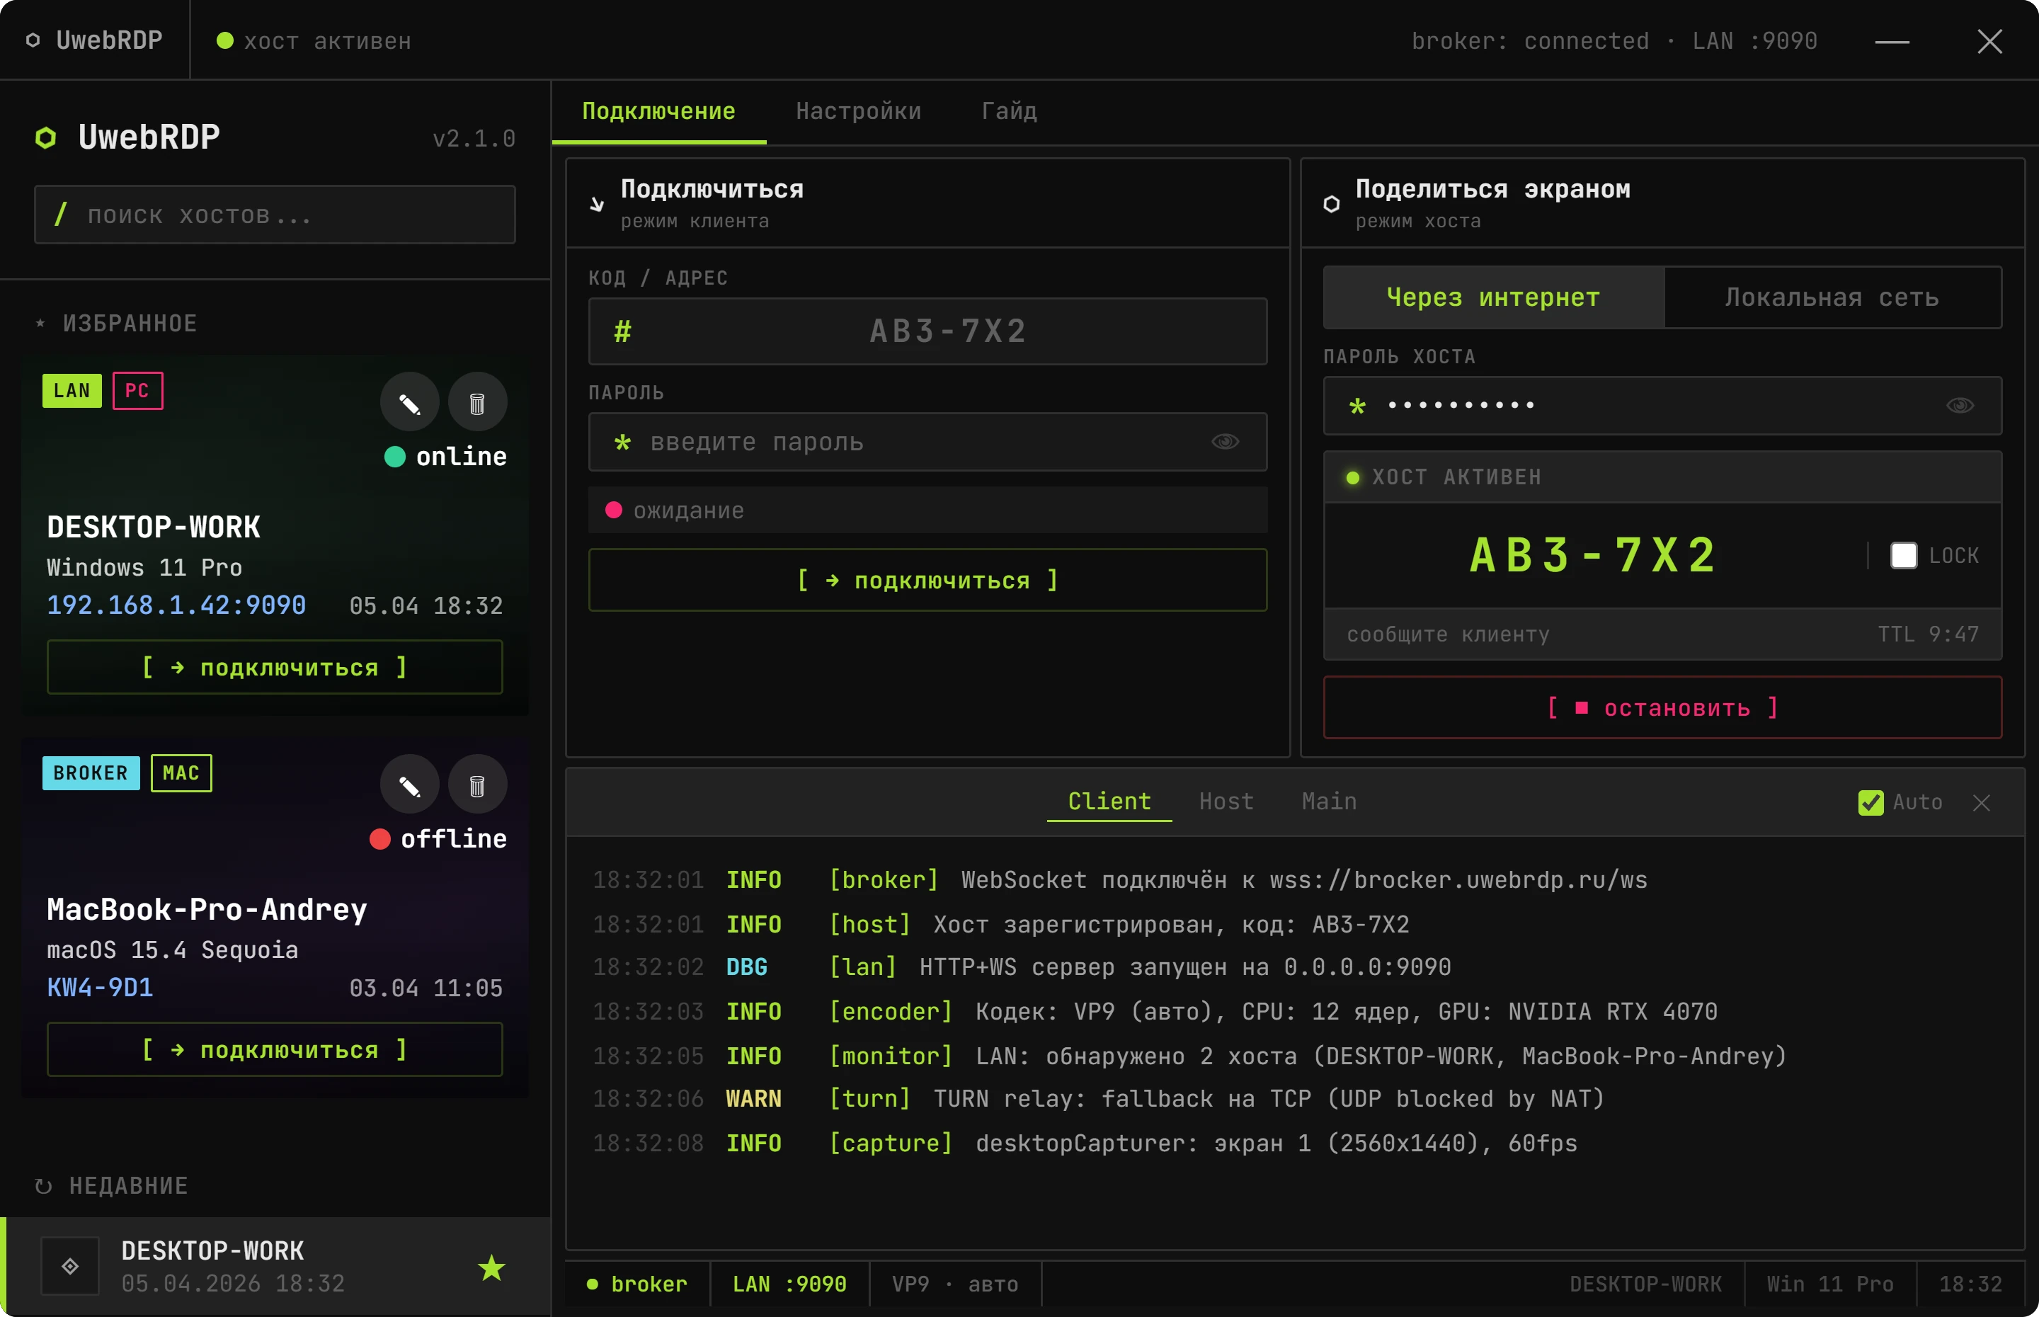
Task: Click the offline status on MacBook card
Action: coord(438,839)
